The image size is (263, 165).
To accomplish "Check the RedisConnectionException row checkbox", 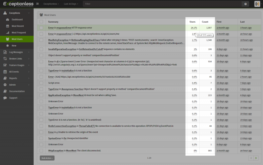I will click(41, 126).
